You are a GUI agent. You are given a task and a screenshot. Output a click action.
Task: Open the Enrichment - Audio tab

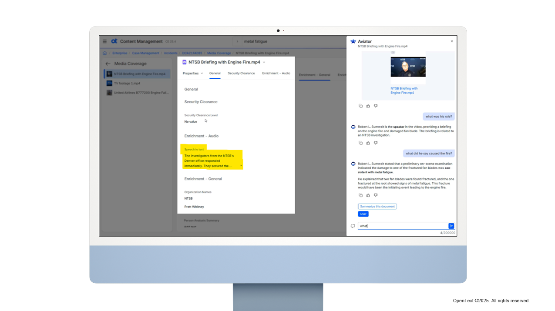(276, 73)
